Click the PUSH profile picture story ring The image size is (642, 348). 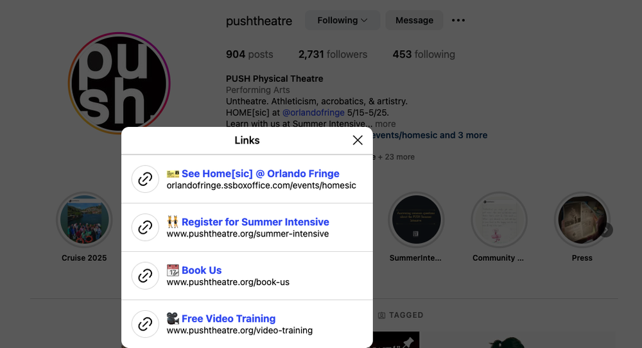[x=119, y=83]
